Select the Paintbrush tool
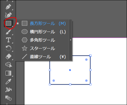The height and width of the screenshot is (105, 127). [9, 32]
